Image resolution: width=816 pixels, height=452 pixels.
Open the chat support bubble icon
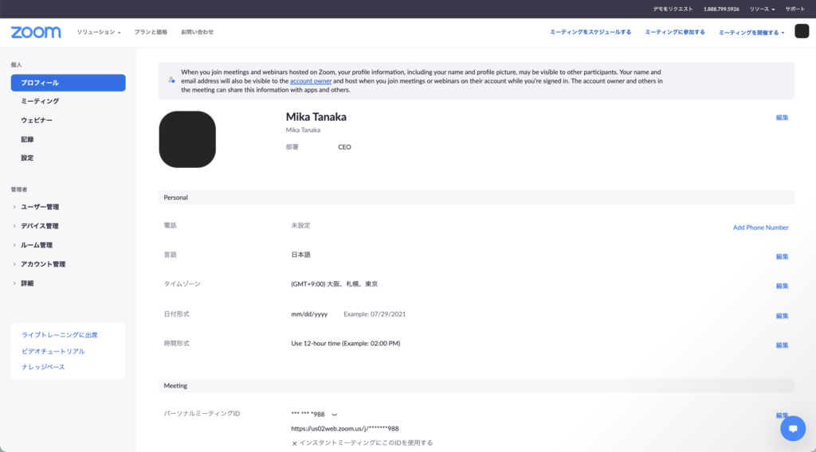pyautogui.click(x=792, y=428)
